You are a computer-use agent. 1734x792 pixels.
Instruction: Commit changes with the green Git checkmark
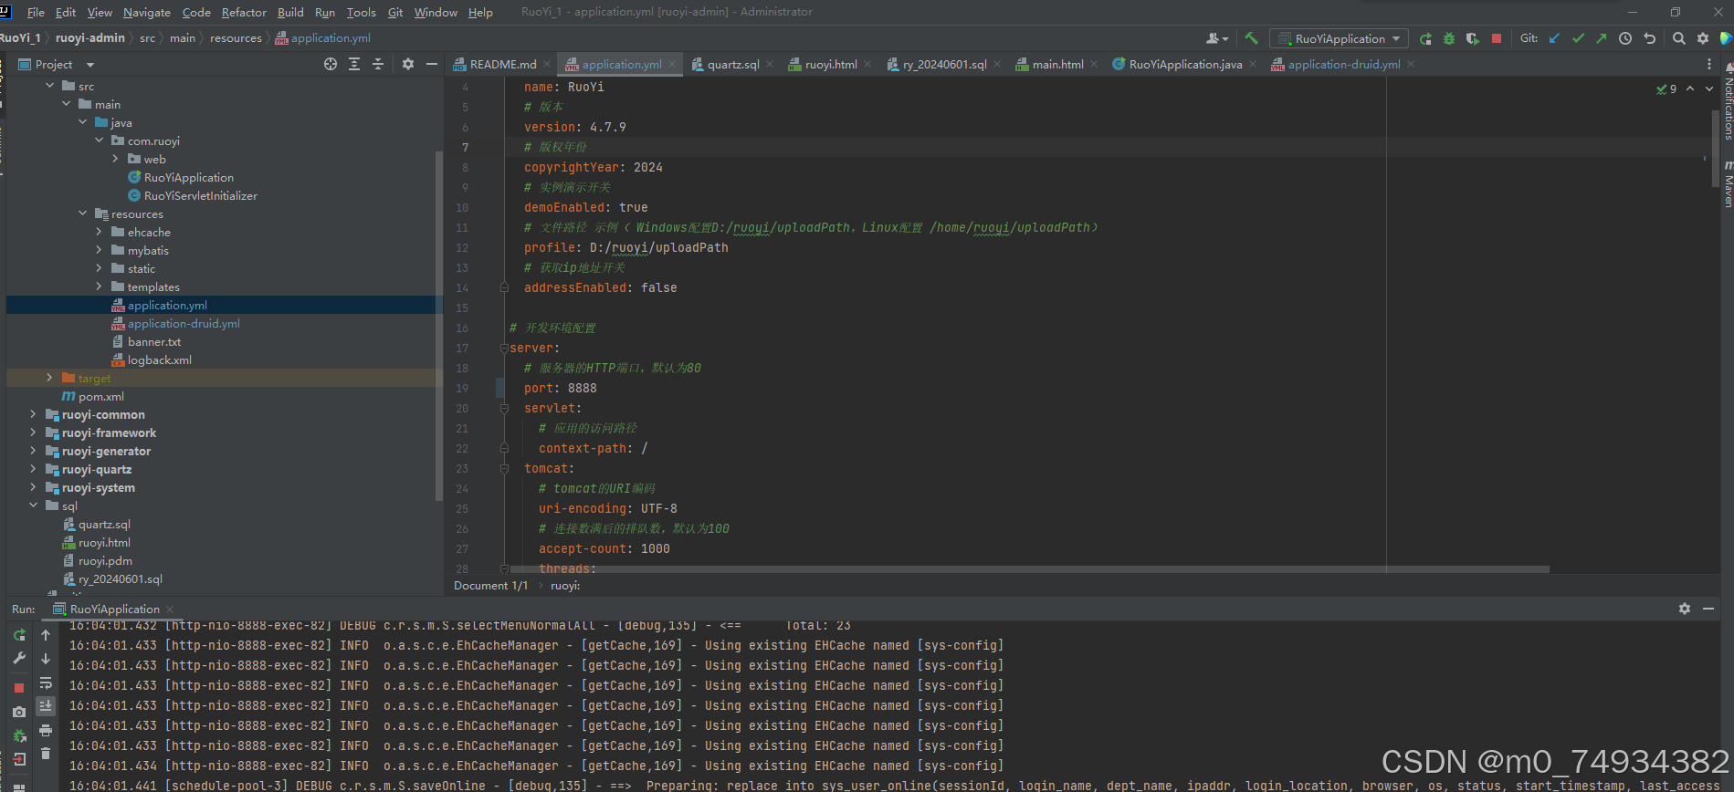tap(1578, 38)
